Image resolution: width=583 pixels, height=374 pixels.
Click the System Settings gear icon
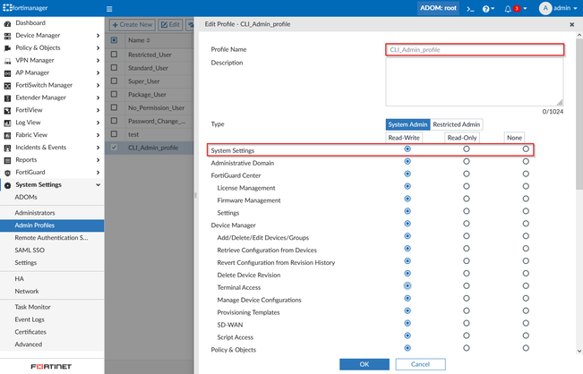[x=7, y=185]
